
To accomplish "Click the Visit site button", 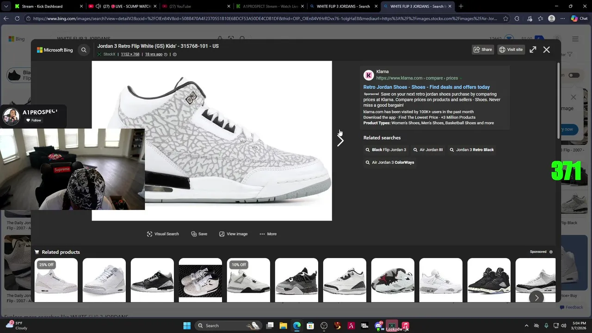I will point(511,49).
